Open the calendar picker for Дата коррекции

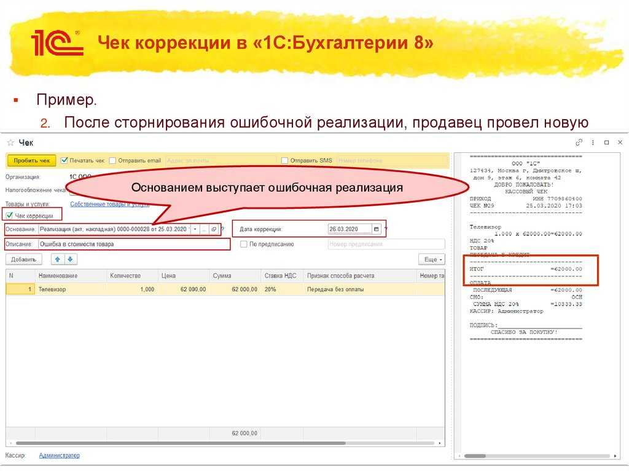point(377,229)
